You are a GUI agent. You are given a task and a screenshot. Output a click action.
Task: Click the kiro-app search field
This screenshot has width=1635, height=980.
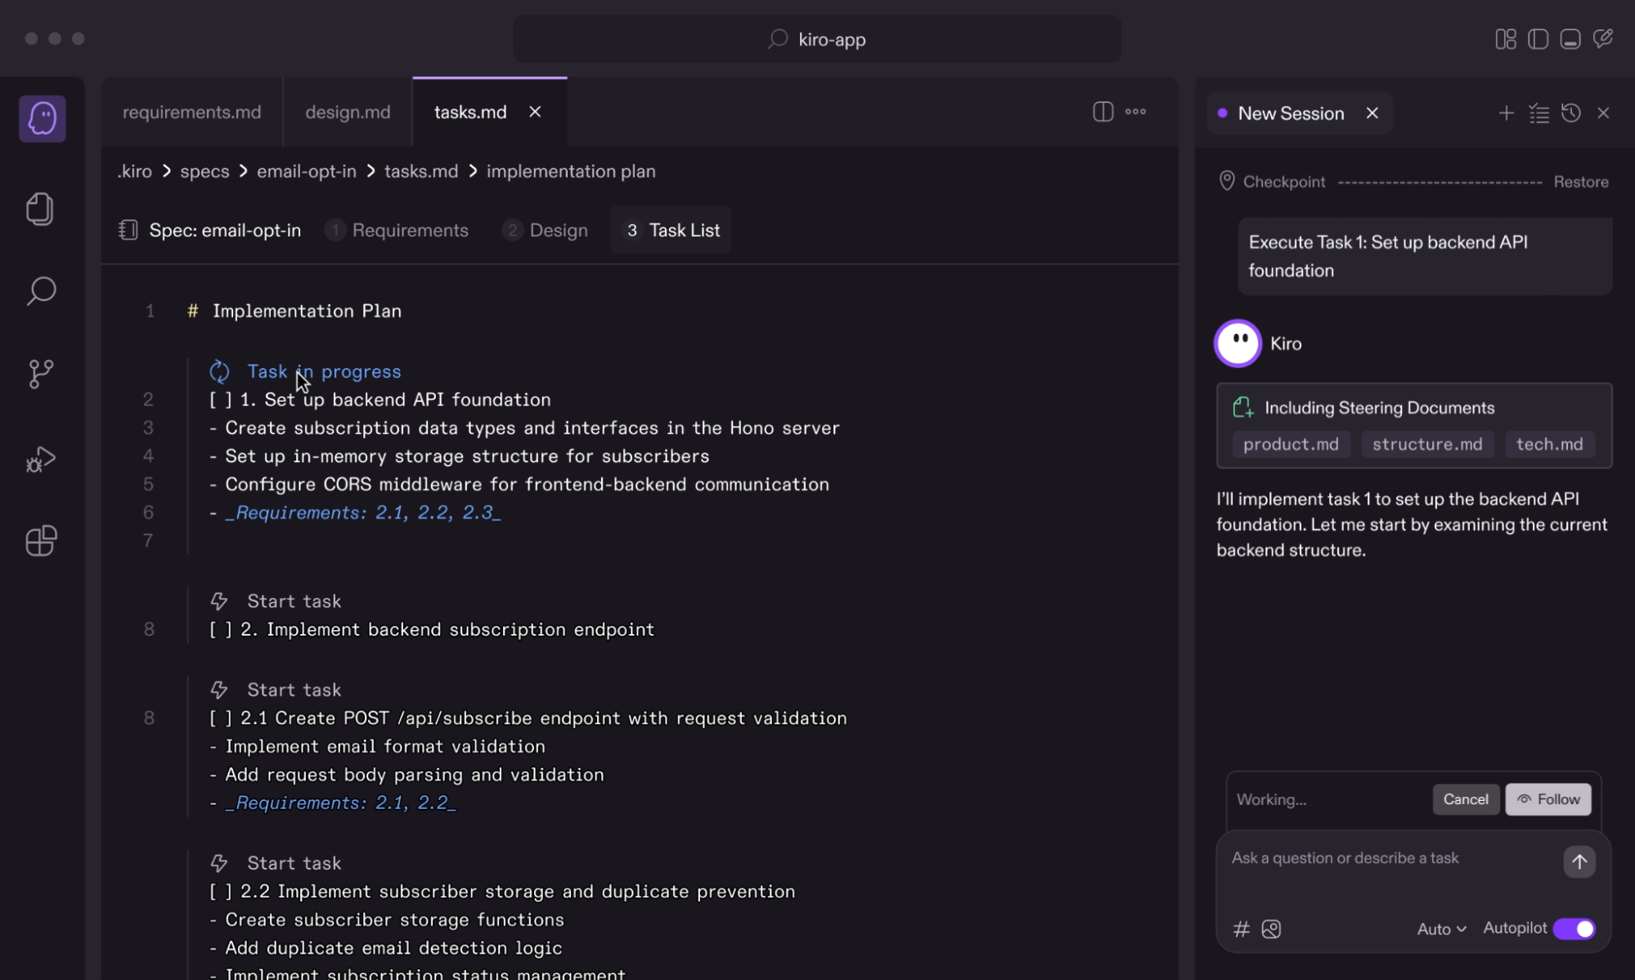(816, 38)
